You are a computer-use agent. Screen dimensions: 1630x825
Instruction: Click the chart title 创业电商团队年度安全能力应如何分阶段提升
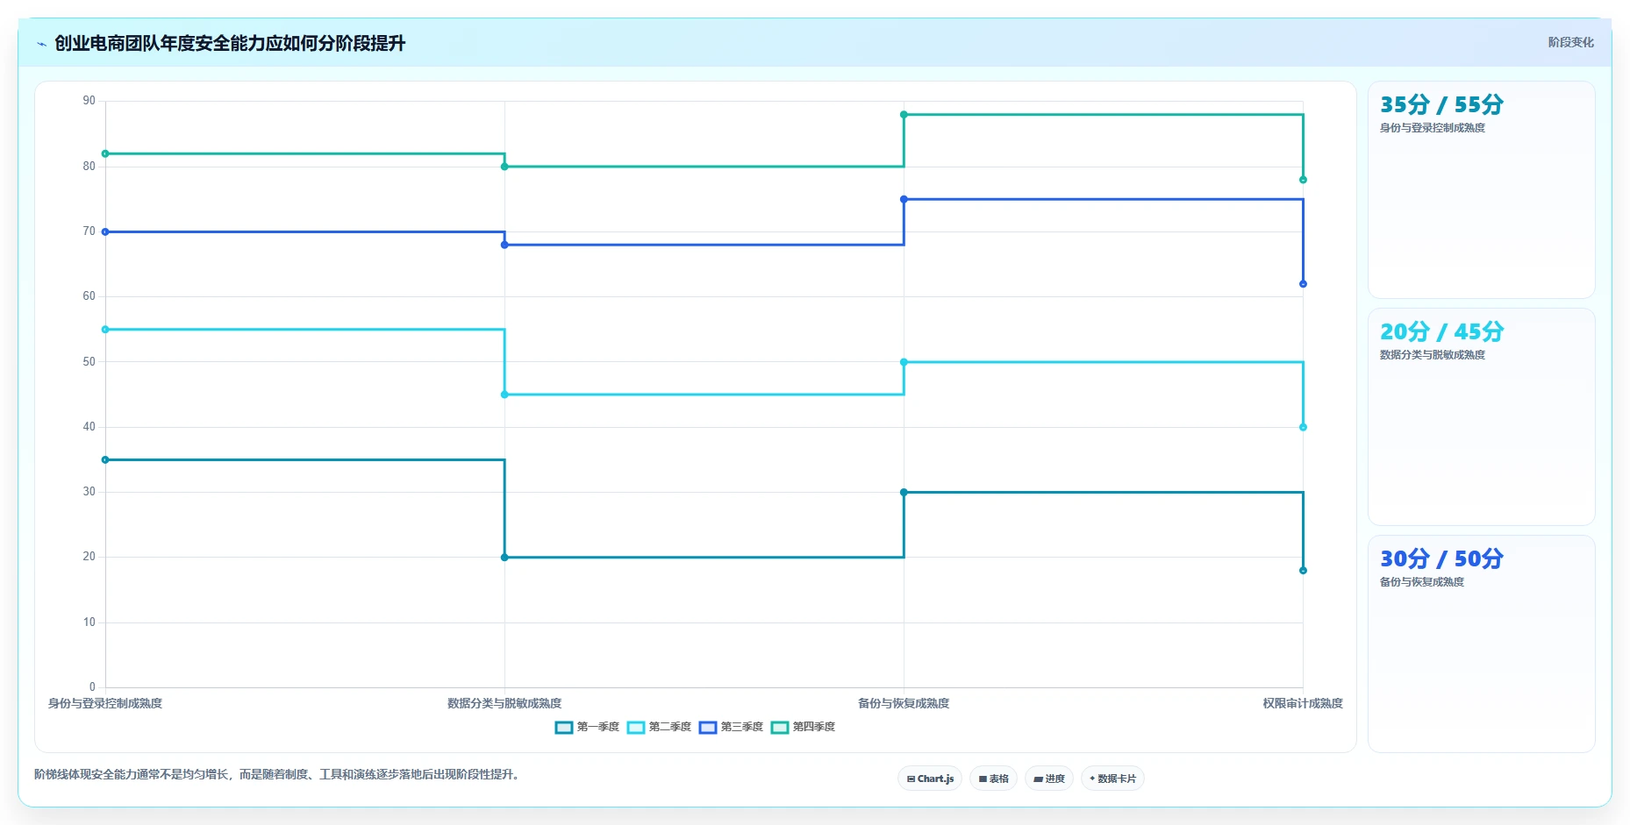coord(230,43)
